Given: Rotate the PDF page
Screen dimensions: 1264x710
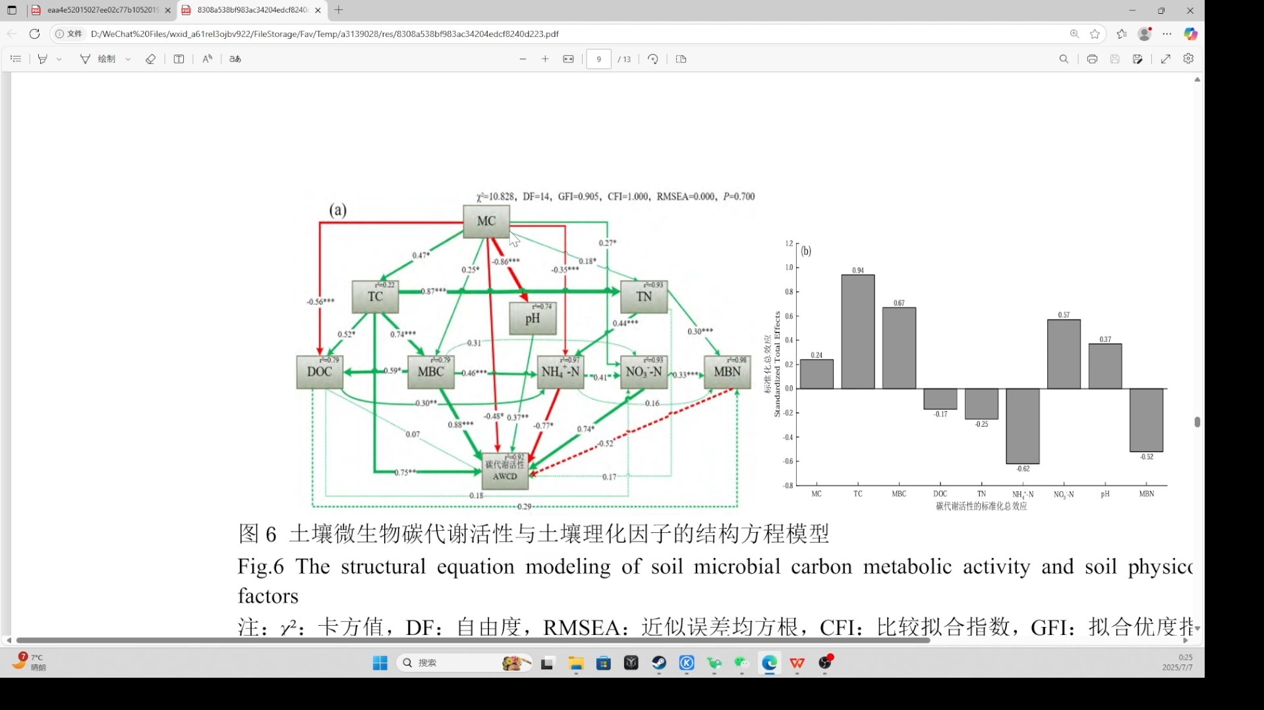Looking at the screenshot, I should tap(652, 59).
